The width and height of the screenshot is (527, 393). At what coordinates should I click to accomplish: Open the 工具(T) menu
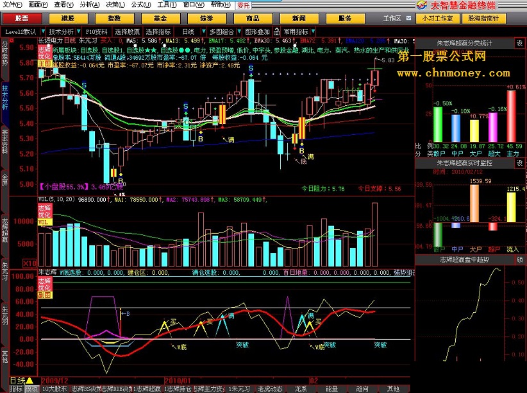pyautogui.click(x=167, y=4)
